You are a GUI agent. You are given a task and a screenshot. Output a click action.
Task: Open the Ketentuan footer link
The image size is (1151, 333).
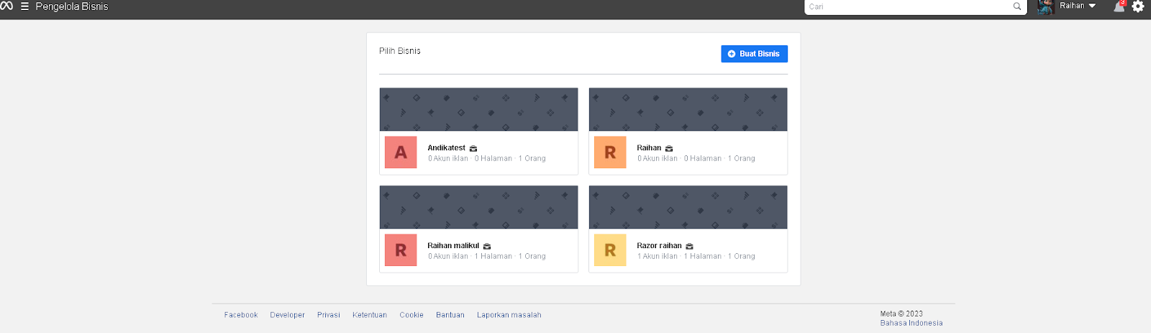pyautogui.click(x=370, y=315)
